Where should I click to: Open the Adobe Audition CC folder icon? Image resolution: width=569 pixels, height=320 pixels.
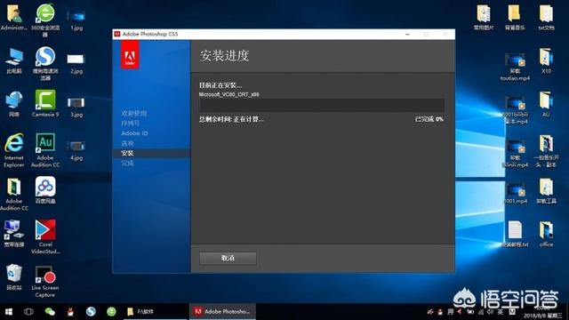click(14, 194)
